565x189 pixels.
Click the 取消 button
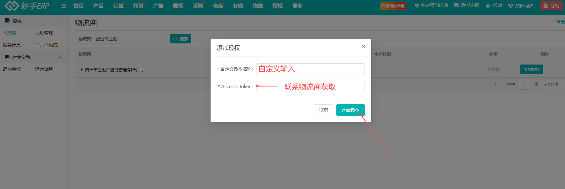324,110
